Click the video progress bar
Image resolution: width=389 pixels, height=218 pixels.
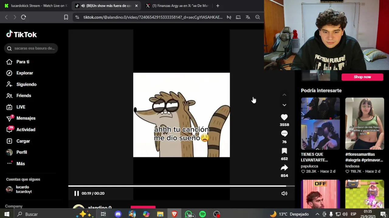click(181, 186)
